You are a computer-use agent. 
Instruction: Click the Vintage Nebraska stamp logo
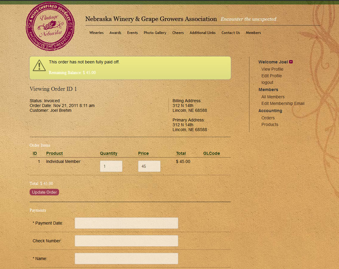[50, 26]
